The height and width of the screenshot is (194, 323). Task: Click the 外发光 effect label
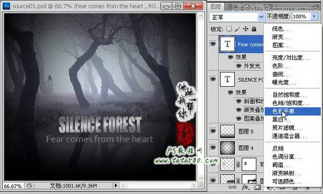(252, 66)
